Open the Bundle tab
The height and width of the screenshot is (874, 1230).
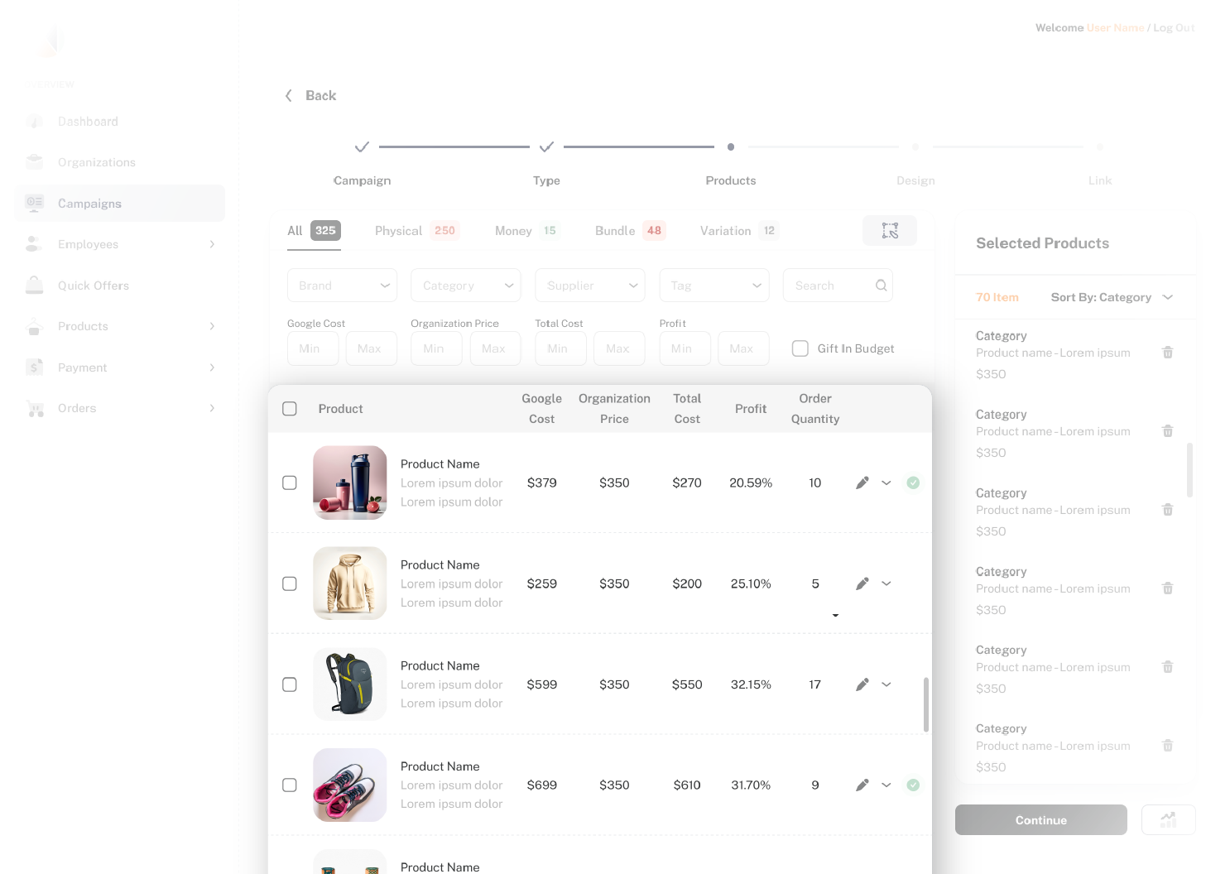(630, 231)
